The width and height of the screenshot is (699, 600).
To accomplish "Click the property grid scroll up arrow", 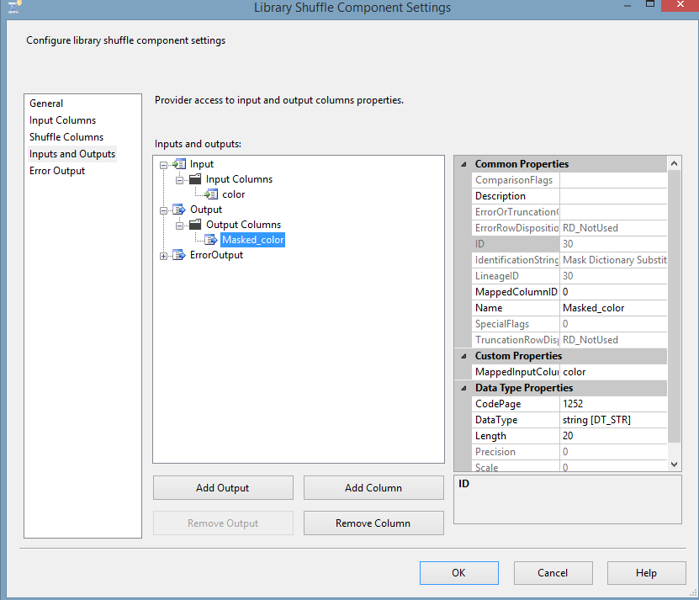I will 674,164.
